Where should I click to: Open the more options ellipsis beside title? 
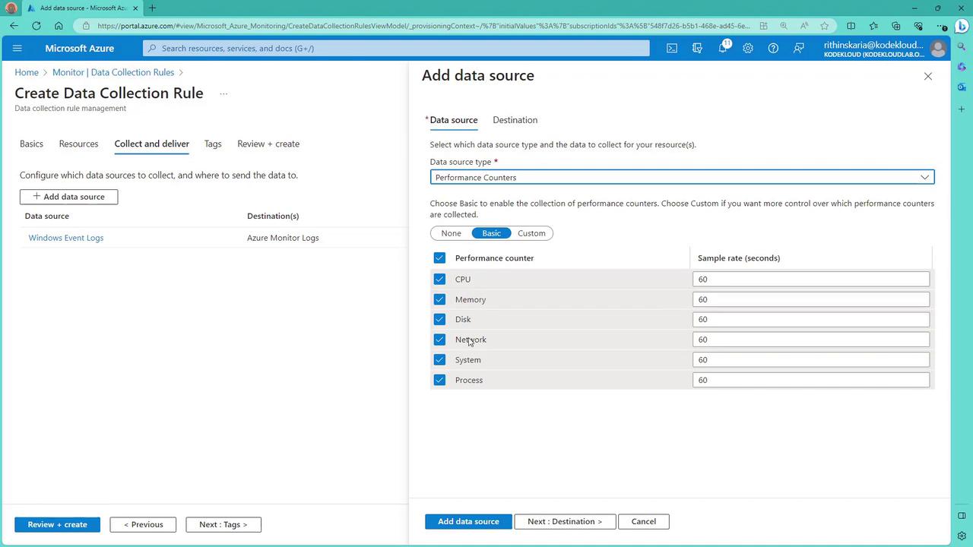click(x=223, y=94)
